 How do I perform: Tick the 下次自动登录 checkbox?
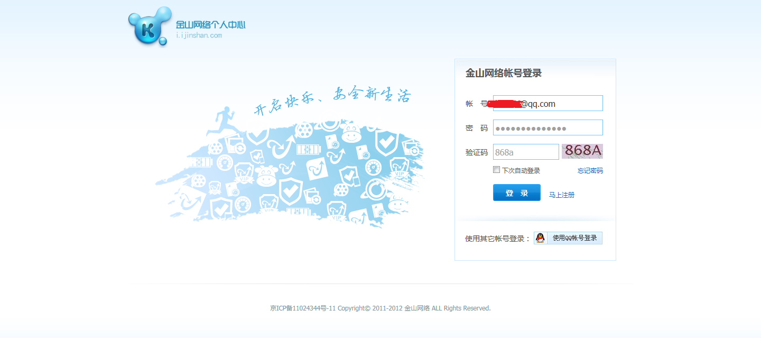click(x=496, y=170)
